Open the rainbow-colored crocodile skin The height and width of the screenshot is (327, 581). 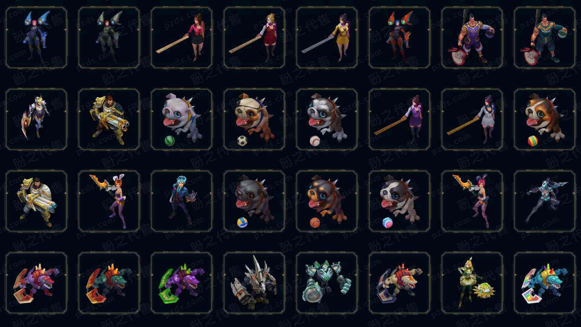click(x=545, y=283)
